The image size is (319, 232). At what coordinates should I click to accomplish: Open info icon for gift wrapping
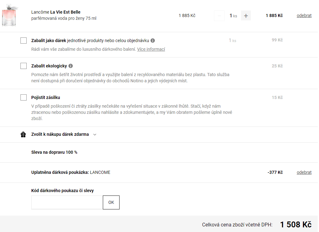click(153, 41)
